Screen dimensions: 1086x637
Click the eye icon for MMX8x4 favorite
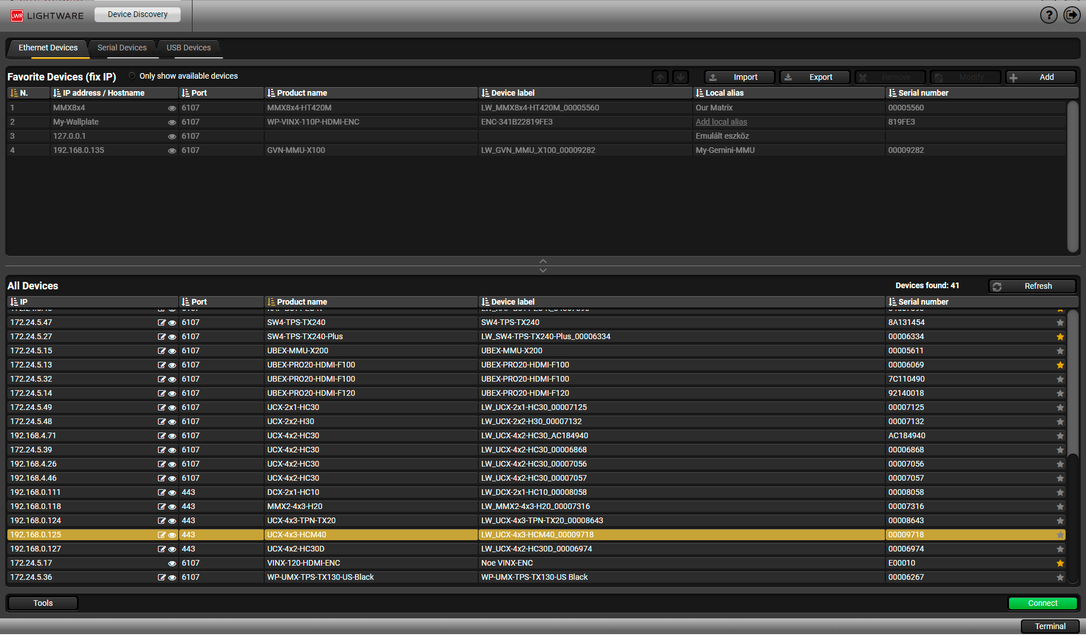click(x=172, y=108)
